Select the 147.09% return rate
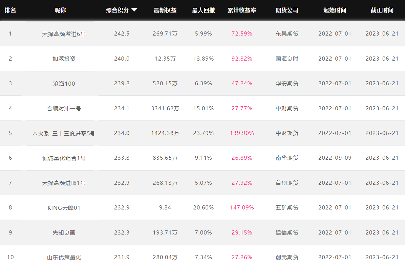Screen dimensions: 405x268 coord(242,207)
